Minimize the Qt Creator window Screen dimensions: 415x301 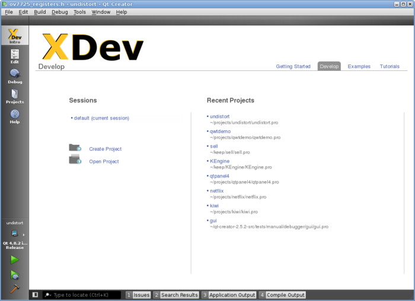pyautogui.click(x=397, y=4)
